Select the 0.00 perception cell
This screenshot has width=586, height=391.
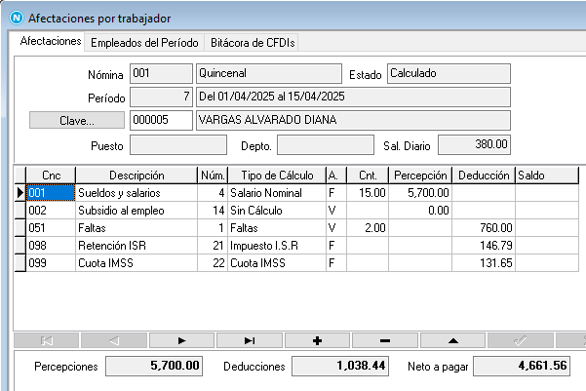pyautogui.click(x=420, y=211)
